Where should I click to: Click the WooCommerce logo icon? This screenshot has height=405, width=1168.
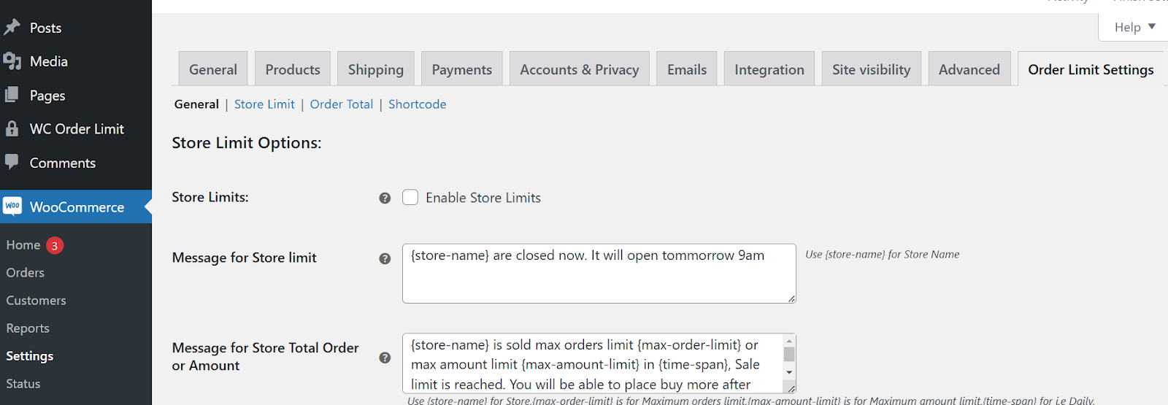[12, 207]
